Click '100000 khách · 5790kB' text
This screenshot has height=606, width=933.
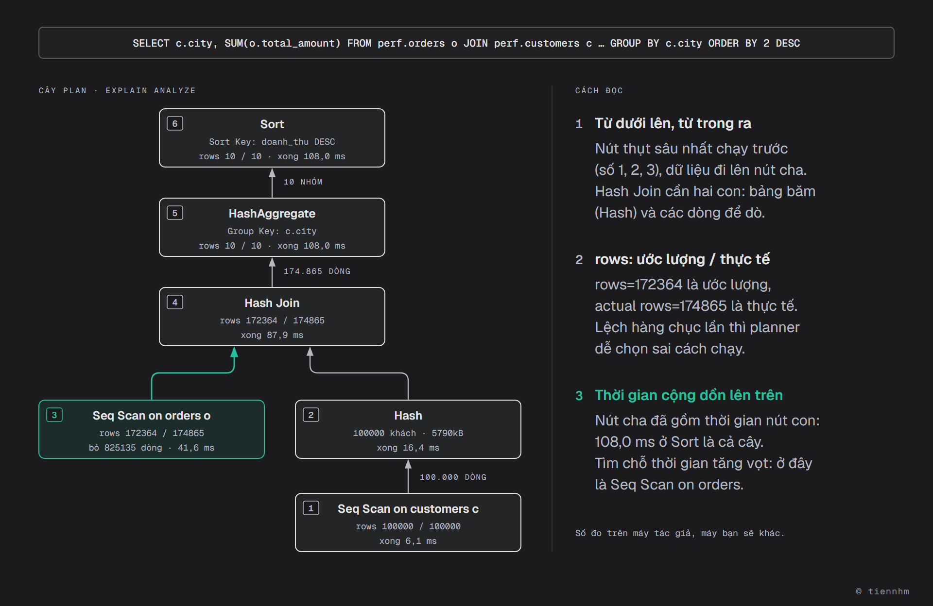[x=408, y=433]
